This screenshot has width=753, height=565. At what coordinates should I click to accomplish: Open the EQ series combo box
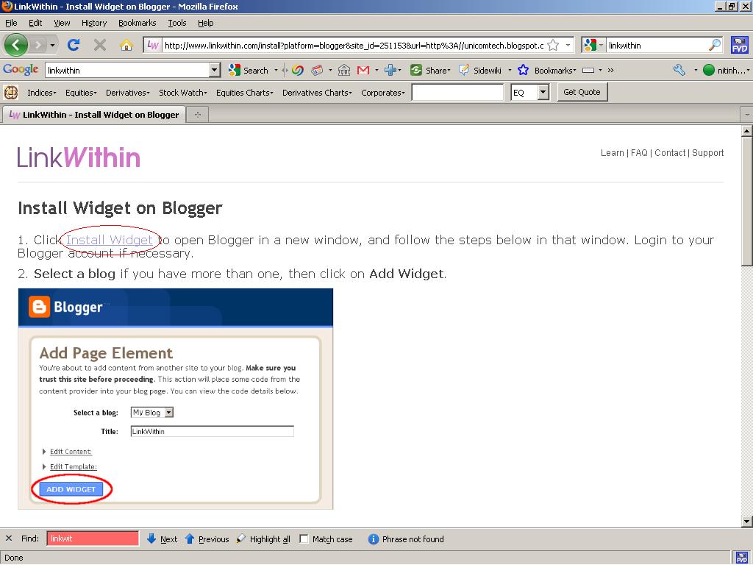click(x=529, y=92)
